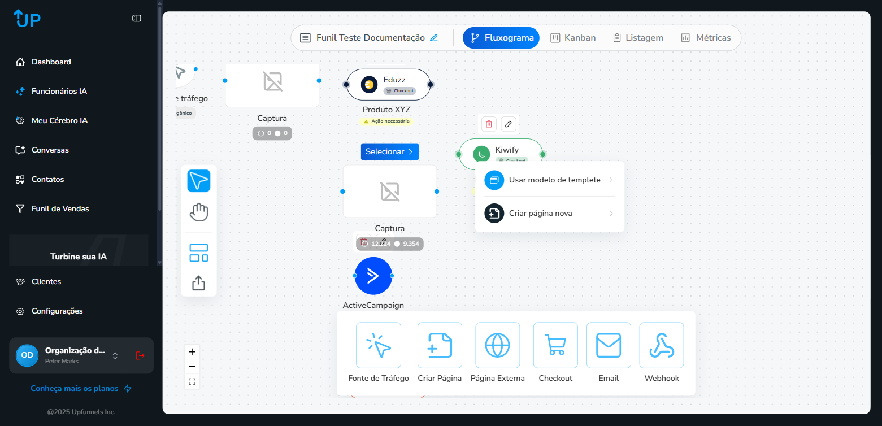Select the pointer cursor tool
The height and width of the screenshot is (426, 882).
198,181
